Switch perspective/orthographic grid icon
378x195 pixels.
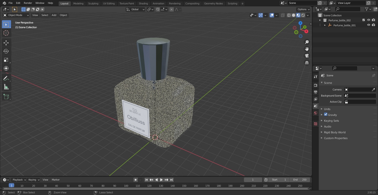click(307, 63)
